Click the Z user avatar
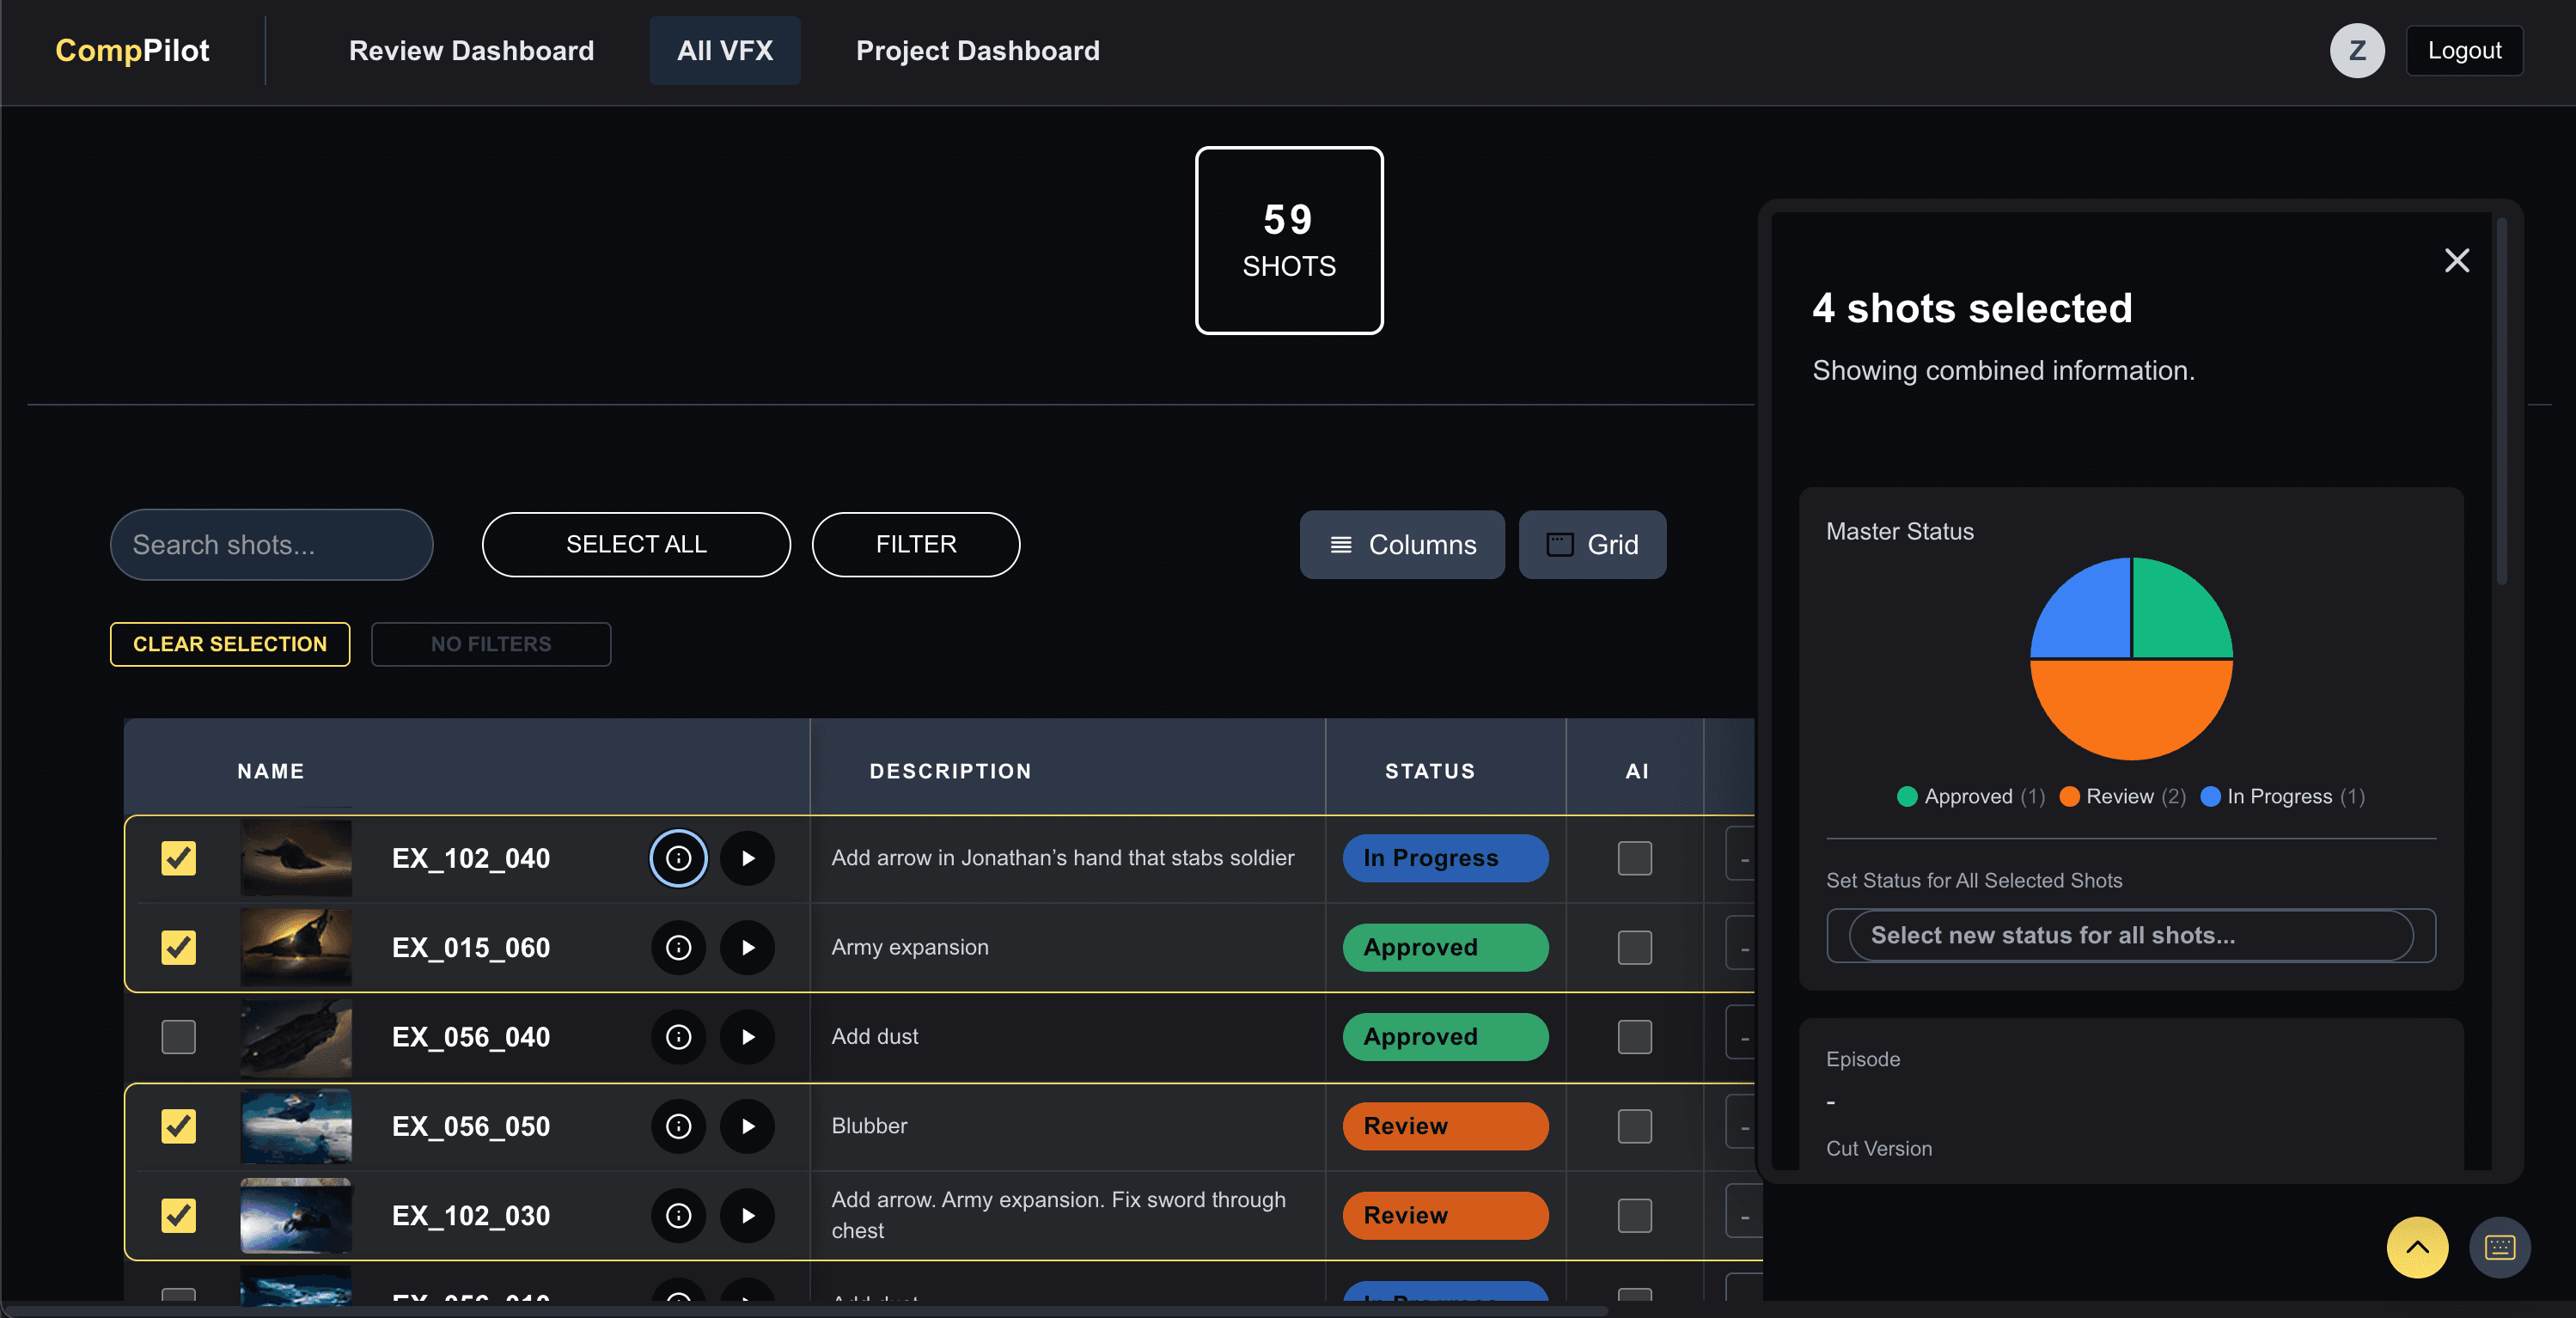 click(2356, 51)
